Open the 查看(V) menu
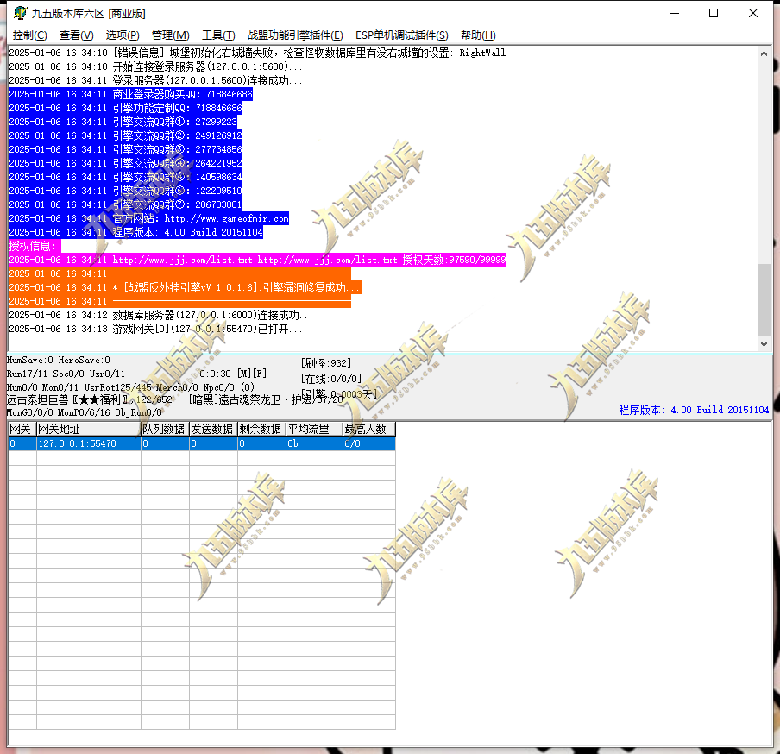Viewport: 780px width, 754px height. (76, 35)
